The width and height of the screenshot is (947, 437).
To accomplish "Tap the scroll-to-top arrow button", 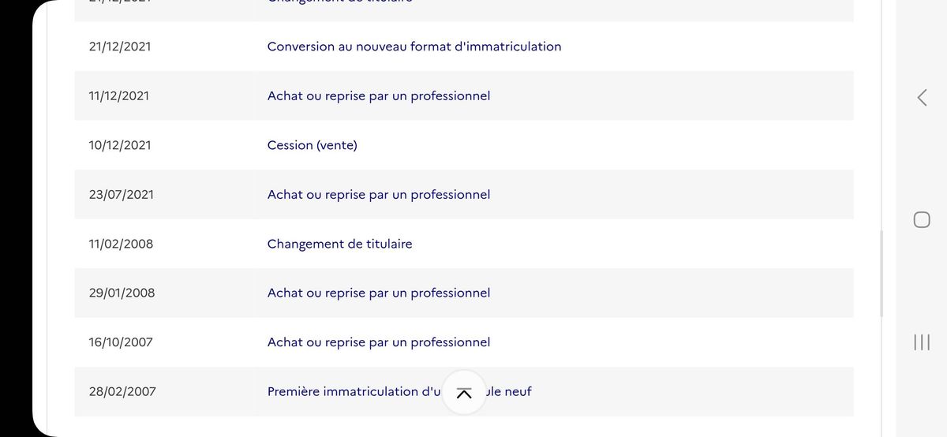I will coord(464,392).
